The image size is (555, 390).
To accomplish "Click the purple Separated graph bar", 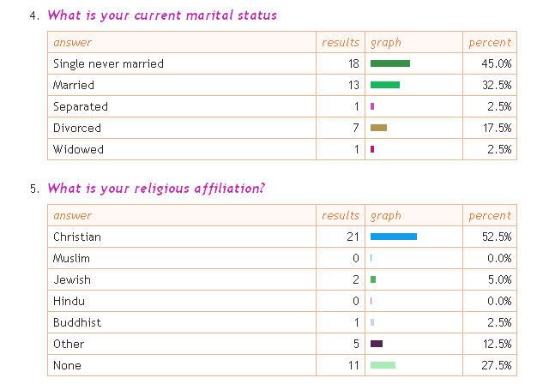I will coord(372,106).
